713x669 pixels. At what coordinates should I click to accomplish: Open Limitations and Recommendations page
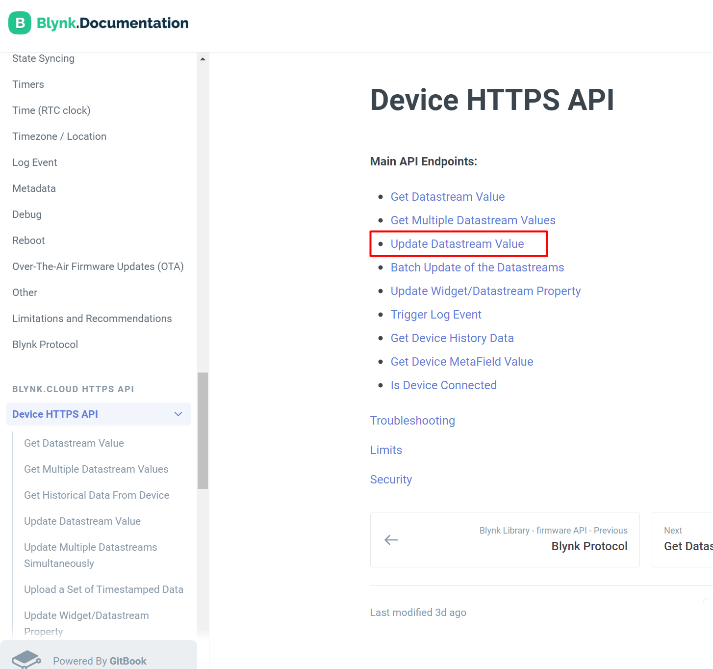(92, 319)
